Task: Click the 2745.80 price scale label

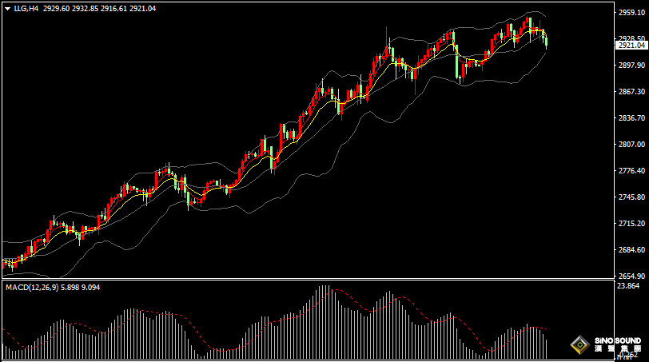Action: click(631, 197)
